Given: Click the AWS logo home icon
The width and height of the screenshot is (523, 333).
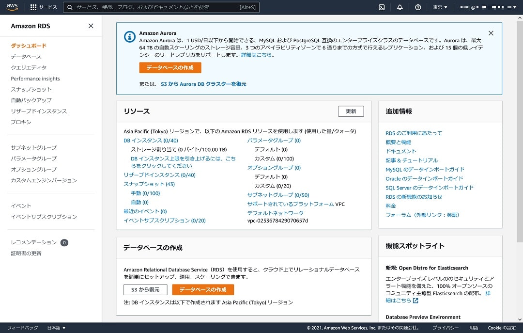Looking at the screenshot, I should click(12, 7).
